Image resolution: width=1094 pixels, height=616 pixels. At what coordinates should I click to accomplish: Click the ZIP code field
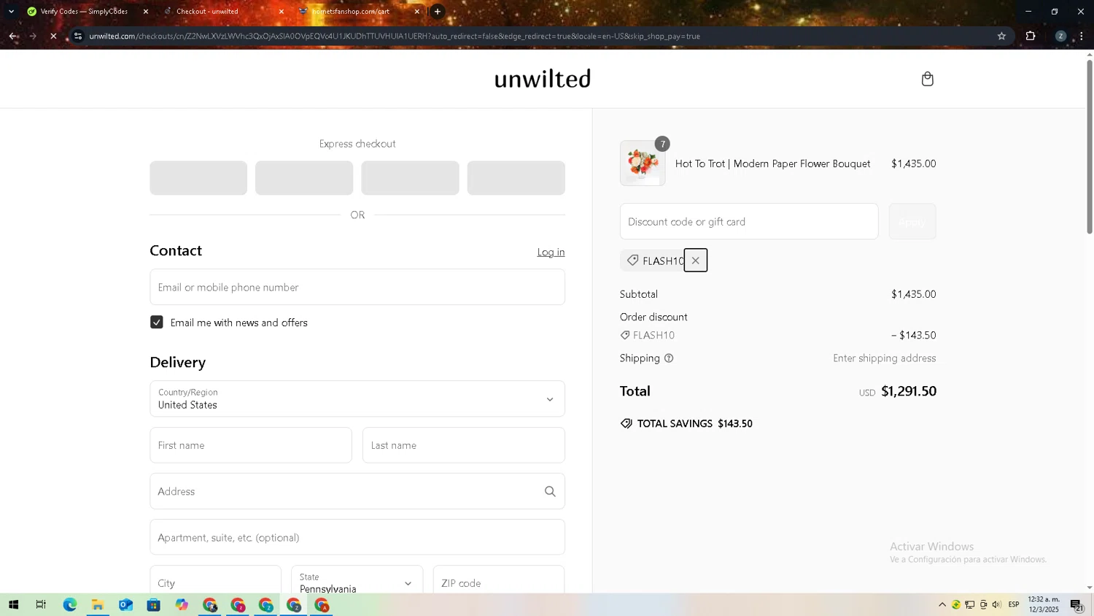pyautogui.click(x=499, y=582)
